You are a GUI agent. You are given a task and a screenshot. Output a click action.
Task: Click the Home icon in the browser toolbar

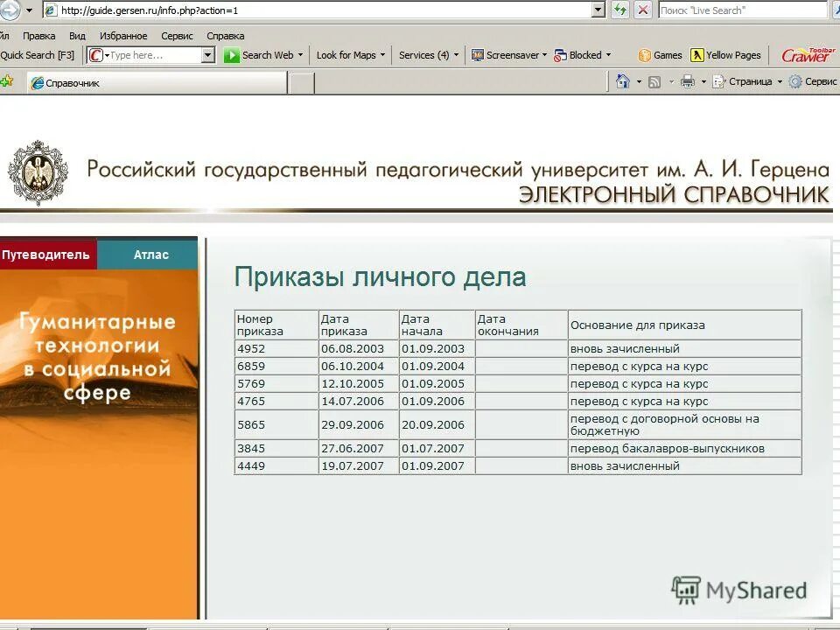623,80
